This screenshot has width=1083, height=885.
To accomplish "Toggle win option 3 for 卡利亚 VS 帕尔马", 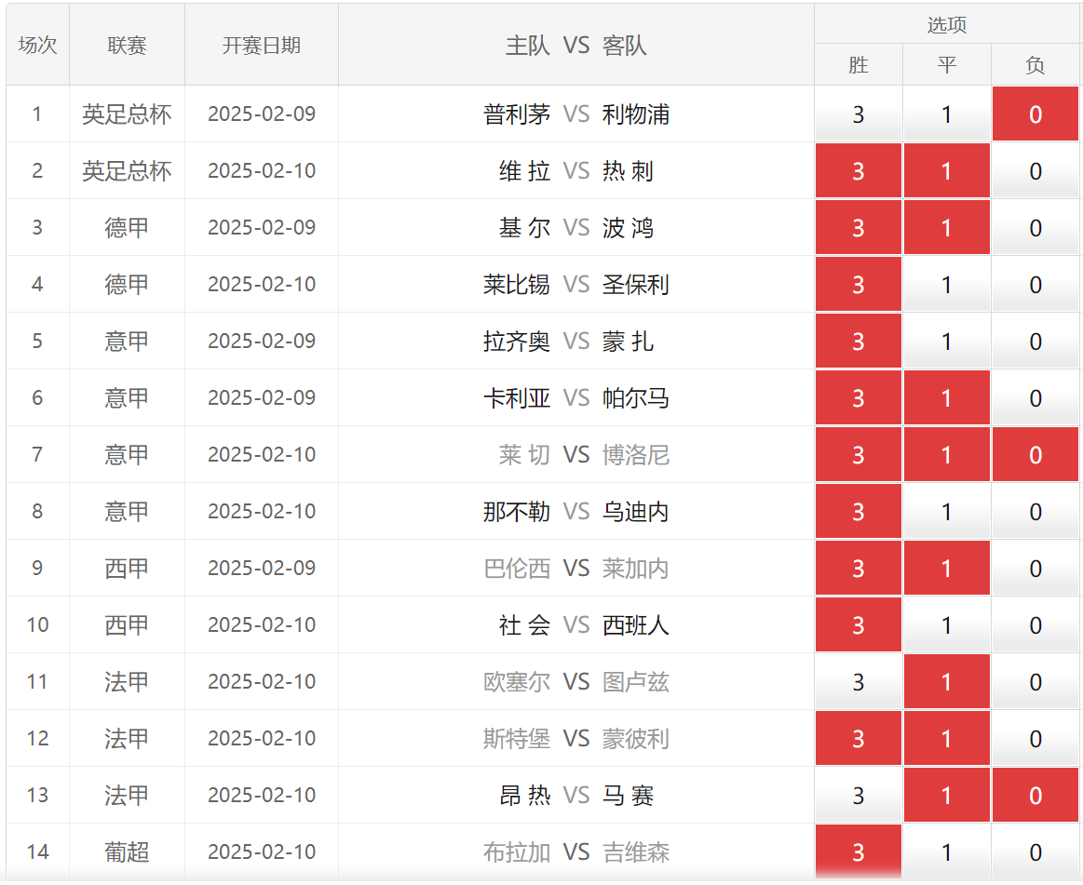I will (x=858, y=397).
